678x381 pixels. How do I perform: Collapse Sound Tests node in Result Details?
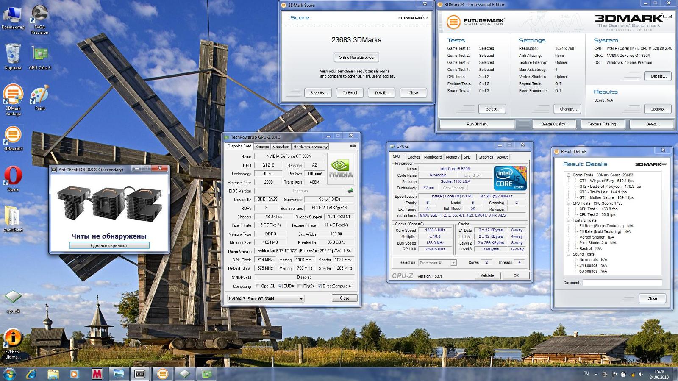tap(568, 254)
